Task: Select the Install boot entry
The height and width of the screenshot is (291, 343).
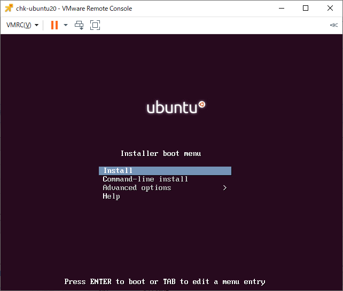Action: click(165, 170)
